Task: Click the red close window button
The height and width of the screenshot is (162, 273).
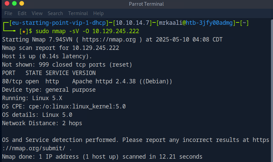Action: [6, 4]
